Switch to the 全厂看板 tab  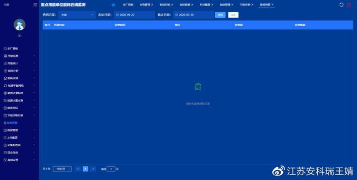click(x=128, y=4)
